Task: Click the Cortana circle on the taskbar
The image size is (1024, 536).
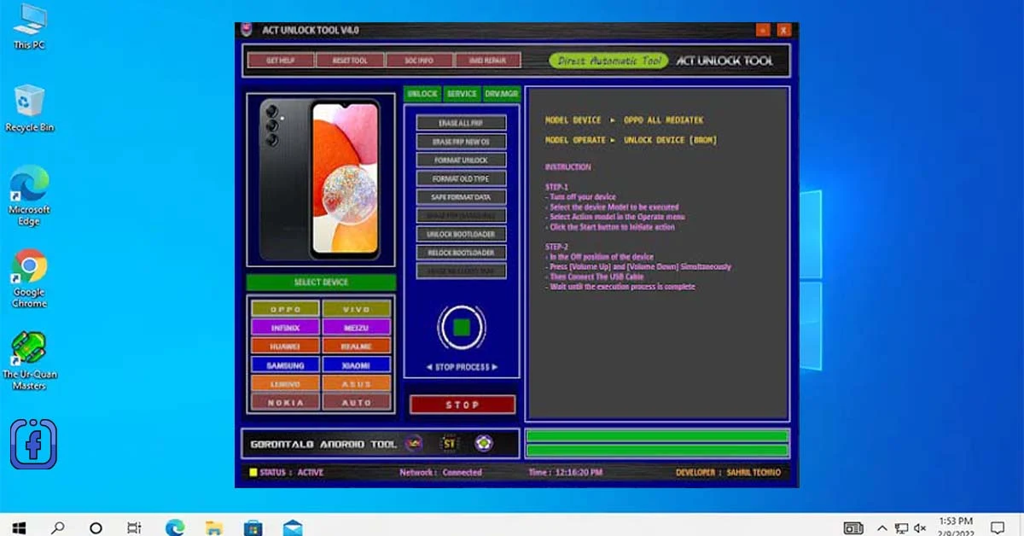Action: click(x=96, y=527)
